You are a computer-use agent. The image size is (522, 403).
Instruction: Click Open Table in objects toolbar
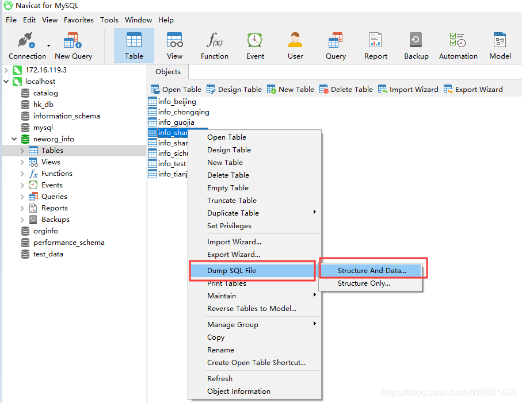(x=176, y=90)
